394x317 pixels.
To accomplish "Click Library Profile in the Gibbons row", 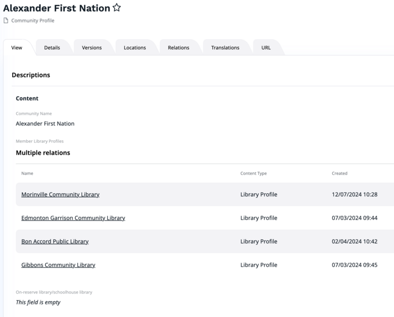I will tap(258, 264).
